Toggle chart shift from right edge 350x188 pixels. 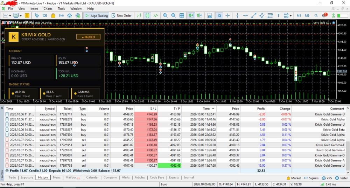pos(199,16)
